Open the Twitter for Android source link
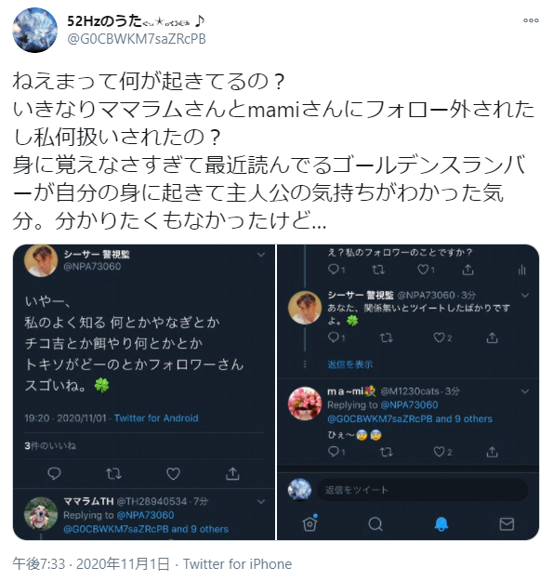 pyautogui.click(x=156, y=418)
